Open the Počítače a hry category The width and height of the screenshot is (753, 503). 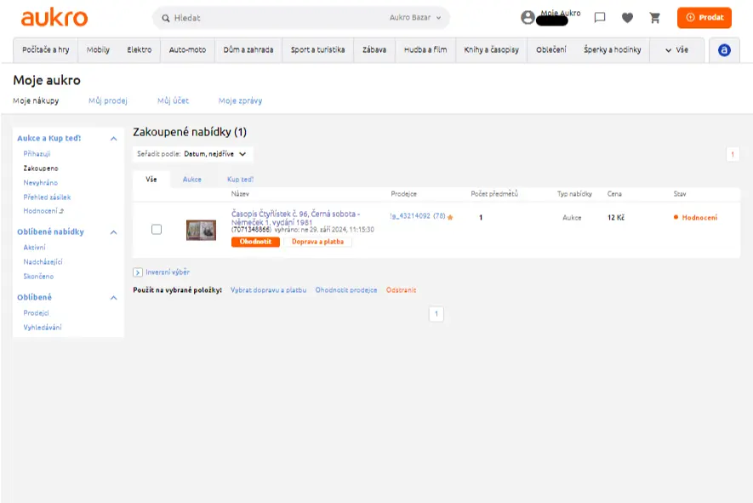pos(46,50)
